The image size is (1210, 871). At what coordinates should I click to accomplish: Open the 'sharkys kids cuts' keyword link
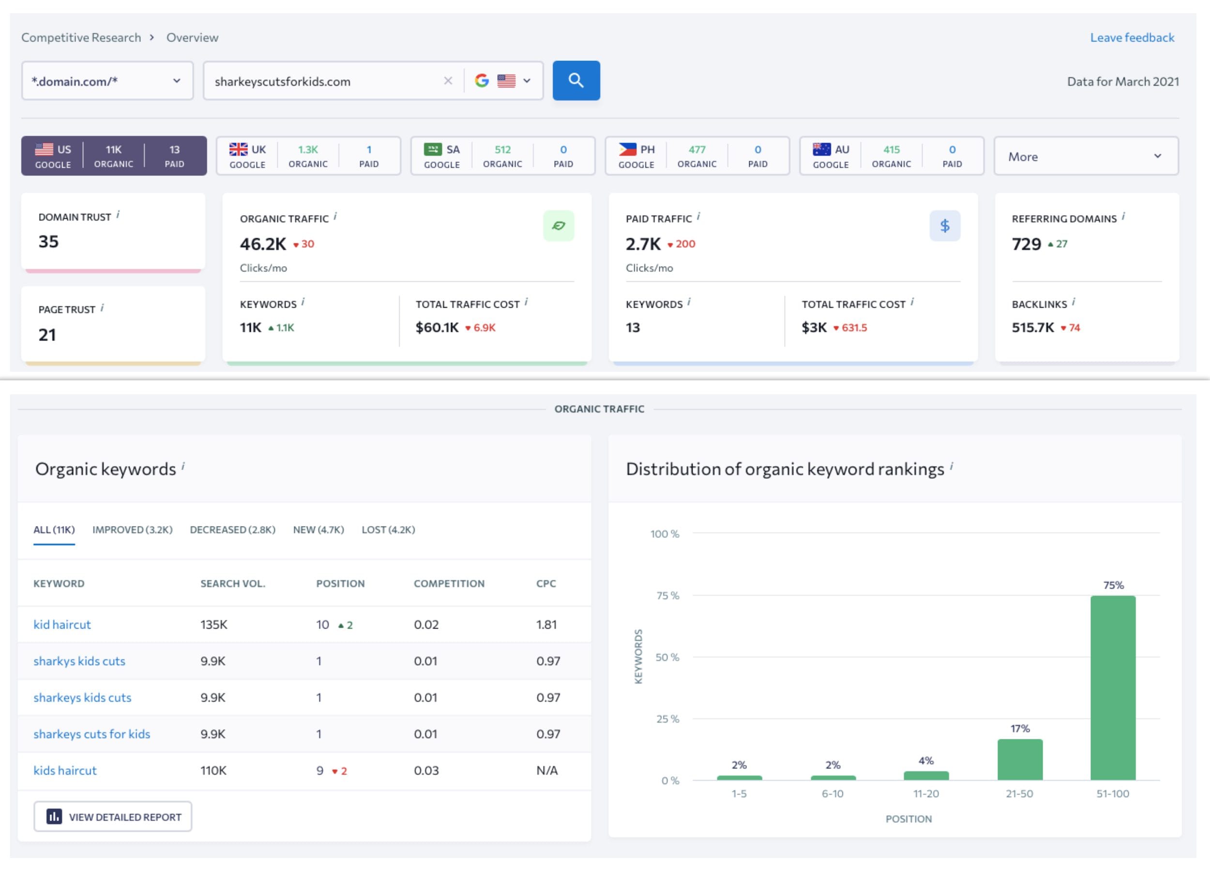(x=79, y=661)
